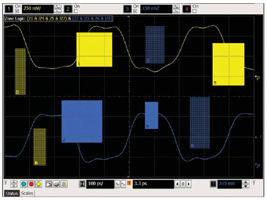
Task: Click the channel 3 number button
Action: 127,9
